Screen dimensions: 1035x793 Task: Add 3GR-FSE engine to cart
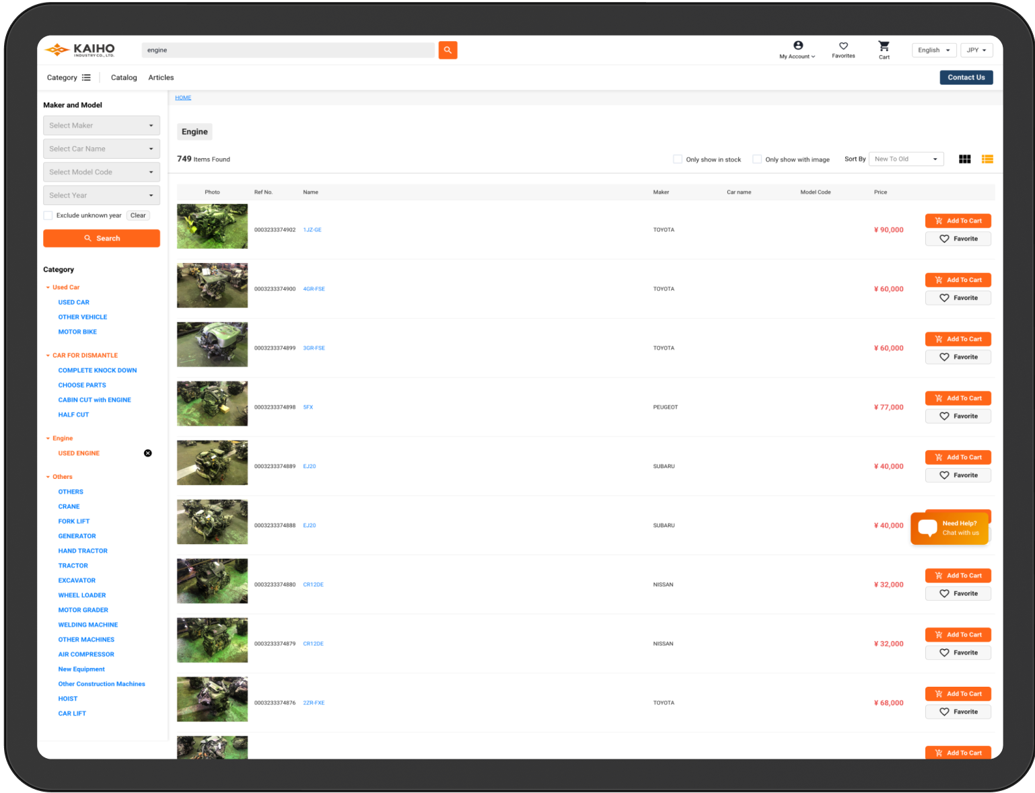(x=958, y=339)
